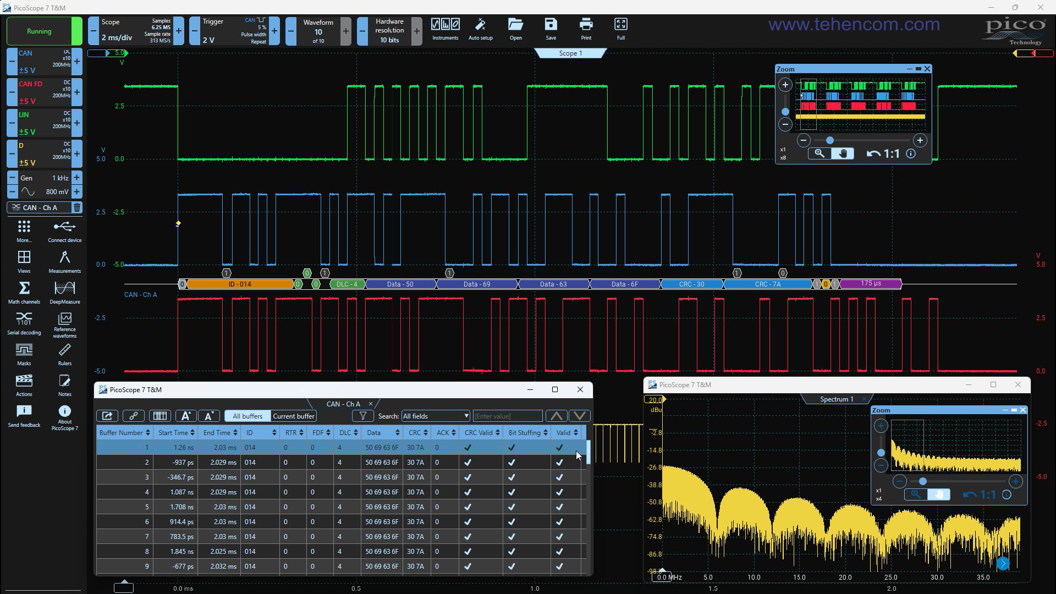Jump to next search result
Viewport: 1056px width, 594px height.
(x=579, y=416)
